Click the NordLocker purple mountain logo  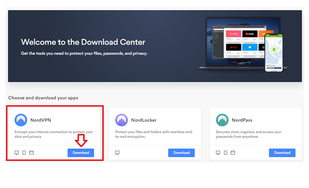pos(122,120)
